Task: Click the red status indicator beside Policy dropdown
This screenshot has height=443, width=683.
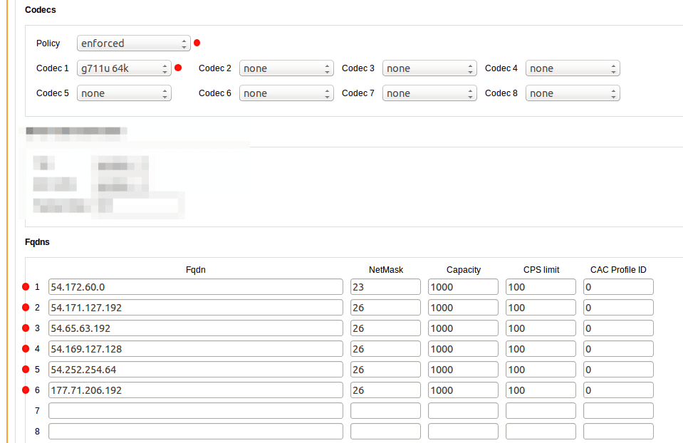Action: pos(197,43)
